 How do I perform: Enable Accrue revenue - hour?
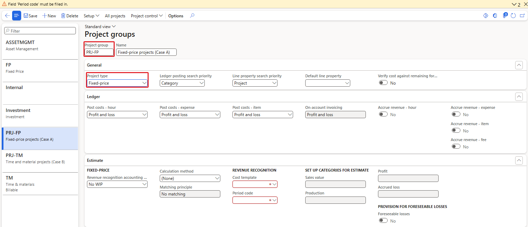(383, 114)
